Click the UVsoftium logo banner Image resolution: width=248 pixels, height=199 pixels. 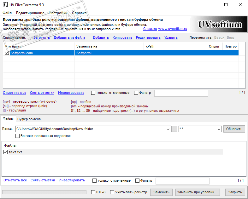(x=219, y=25)
